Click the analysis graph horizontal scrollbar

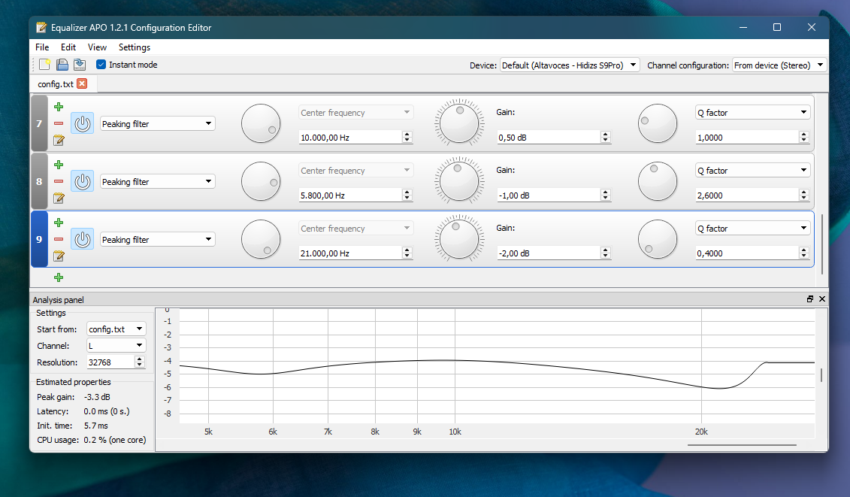(x=742, y=445)
